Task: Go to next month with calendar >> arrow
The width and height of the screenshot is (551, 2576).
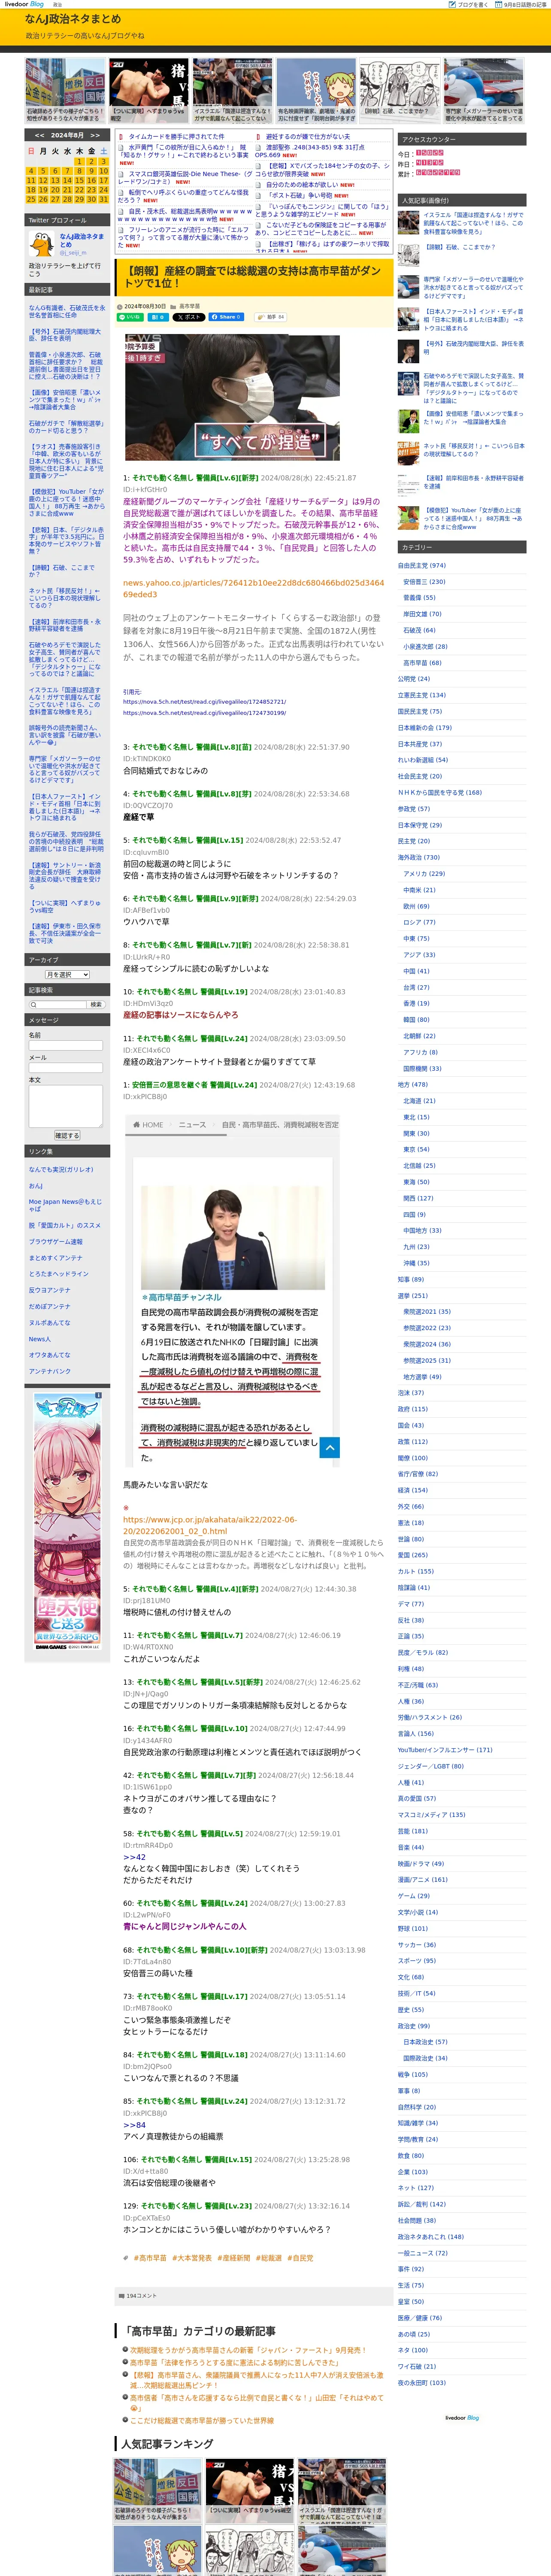Action: coord(95,135)
